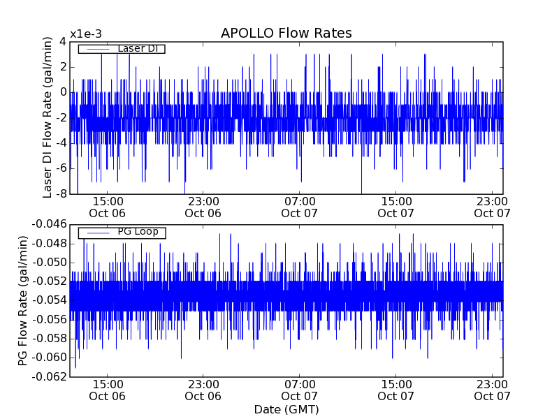Click the "-8" tick on Laser DI axis

pos(61,193)
